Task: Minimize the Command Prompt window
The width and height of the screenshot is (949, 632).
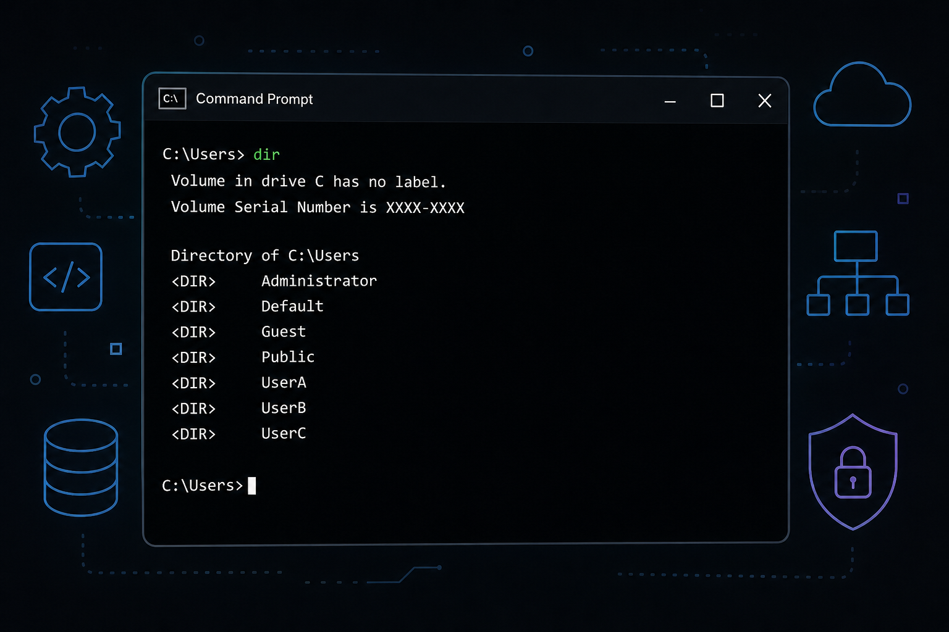Action: (x=670, y=101)
